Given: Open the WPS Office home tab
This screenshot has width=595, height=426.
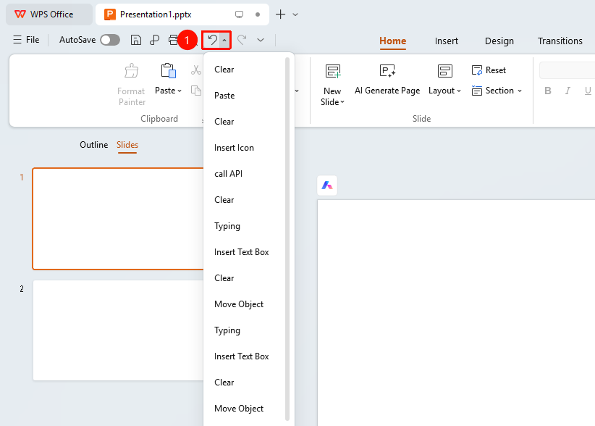Looking at the screenshot, I should click(x=49, y=14).
